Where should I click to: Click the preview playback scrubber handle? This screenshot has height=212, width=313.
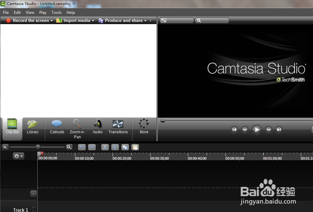(x=163, y=121)
